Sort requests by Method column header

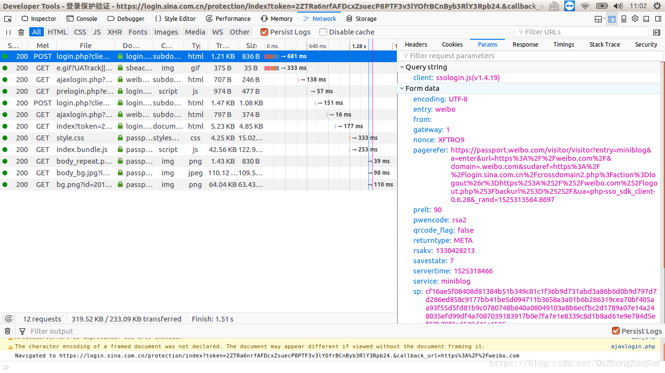coord(43,45)
